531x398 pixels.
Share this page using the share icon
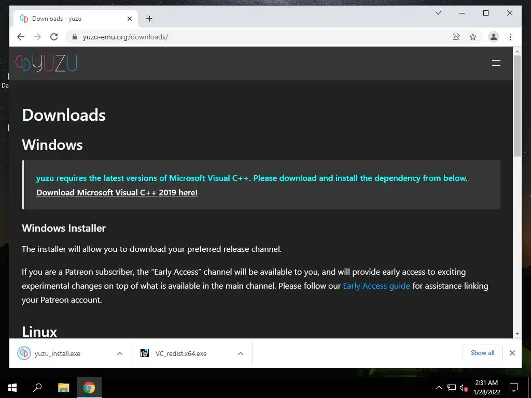pos(456,37)
